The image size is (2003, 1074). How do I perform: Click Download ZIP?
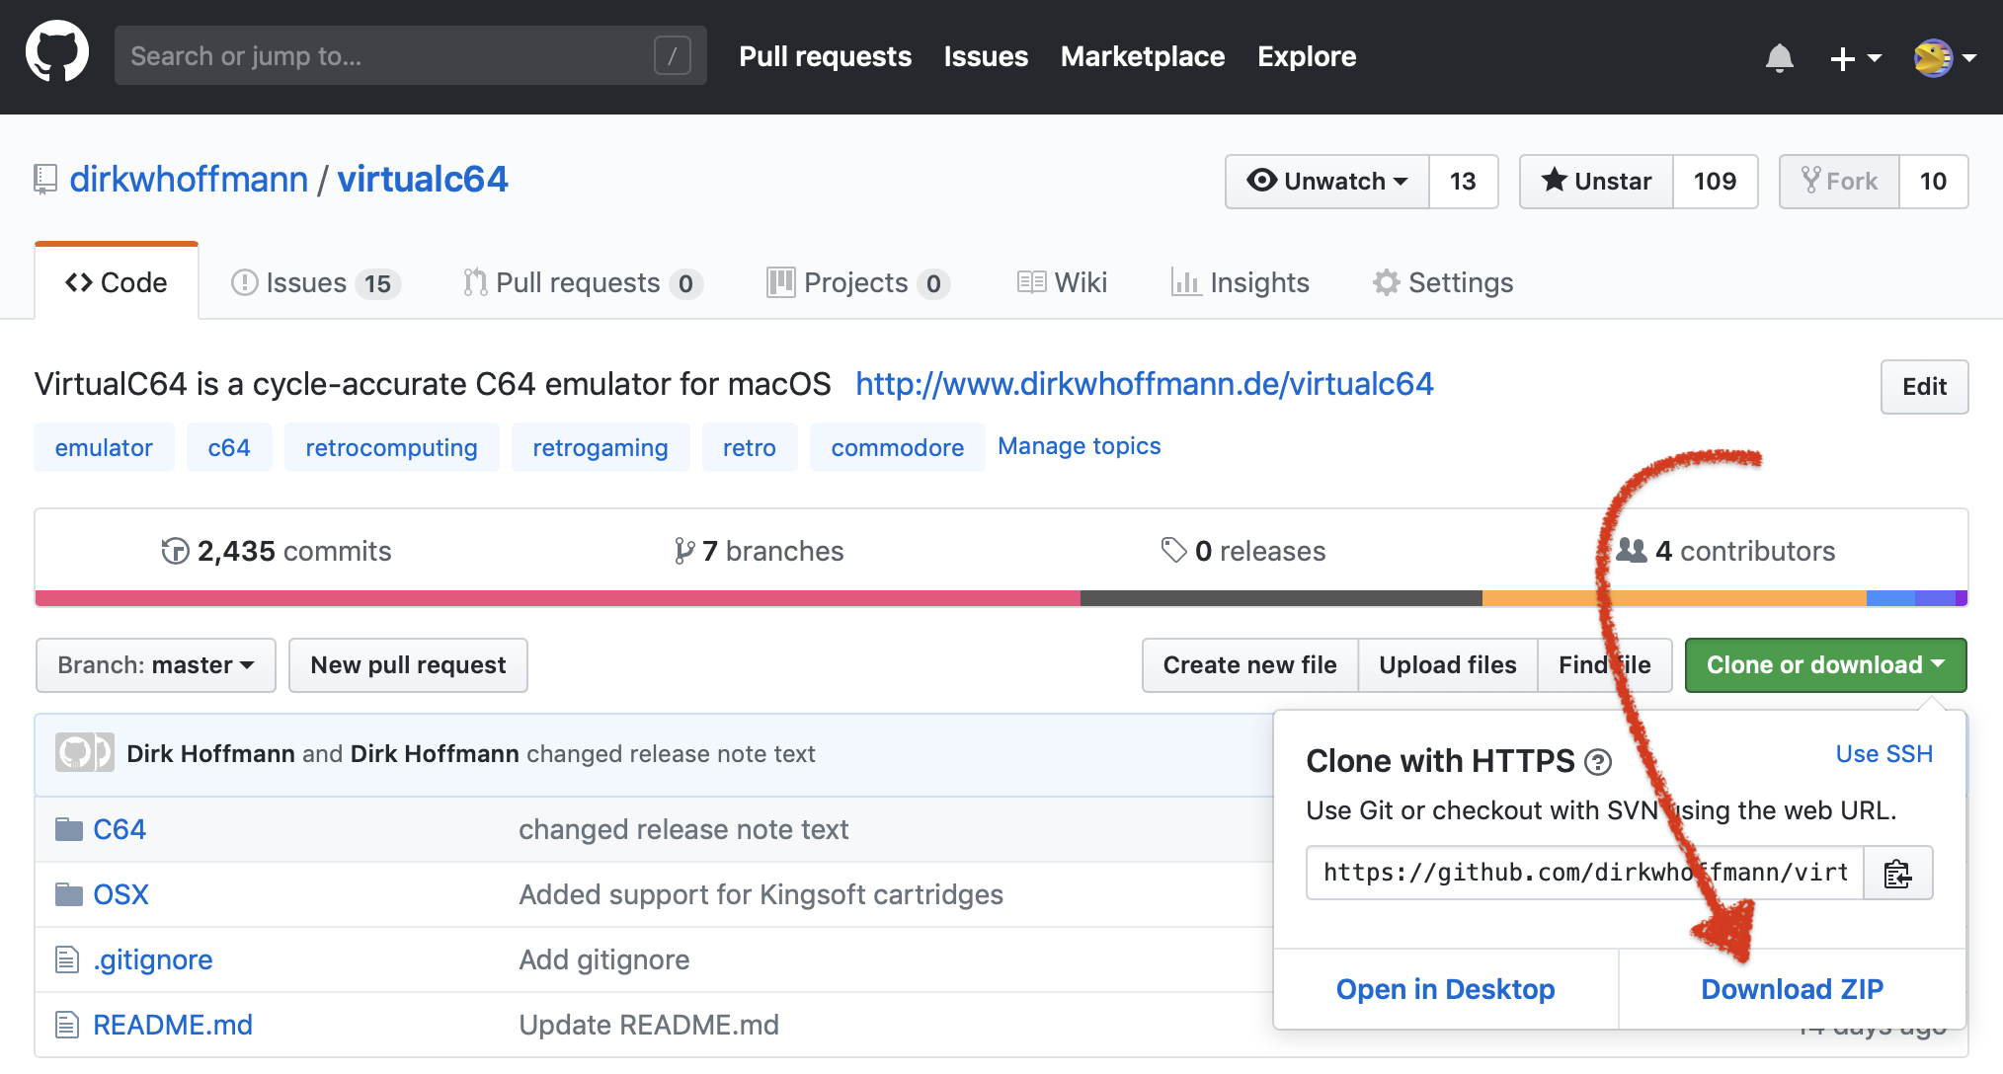(1792, 989)
